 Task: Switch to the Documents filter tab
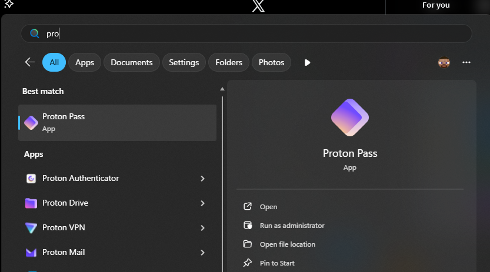(132, 62)
